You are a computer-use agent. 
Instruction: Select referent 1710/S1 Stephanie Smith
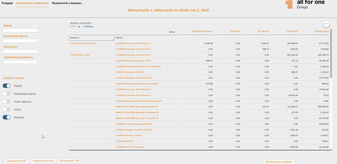(x=83, y=43)
